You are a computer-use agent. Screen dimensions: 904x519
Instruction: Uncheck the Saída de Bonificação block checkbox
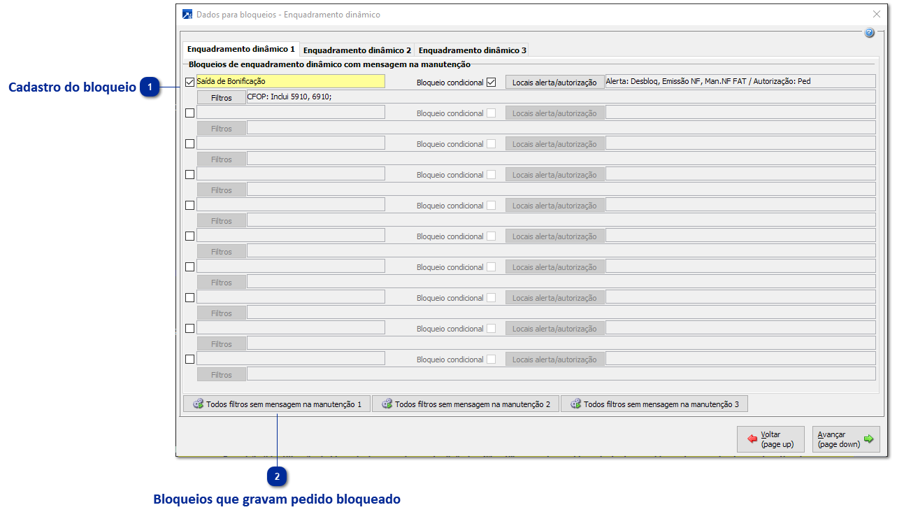tap(189, 82)
